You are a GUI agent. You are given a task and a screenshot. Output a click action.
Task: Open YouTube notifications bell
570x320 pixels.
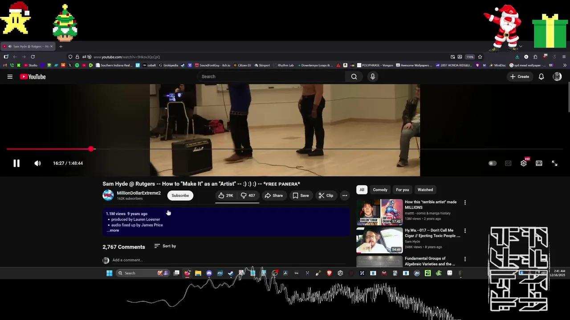pos(541,76)
